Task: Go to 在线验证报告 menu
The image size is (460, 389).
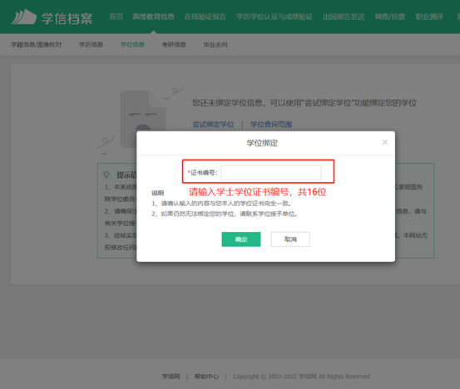Action: click(205, 17)
